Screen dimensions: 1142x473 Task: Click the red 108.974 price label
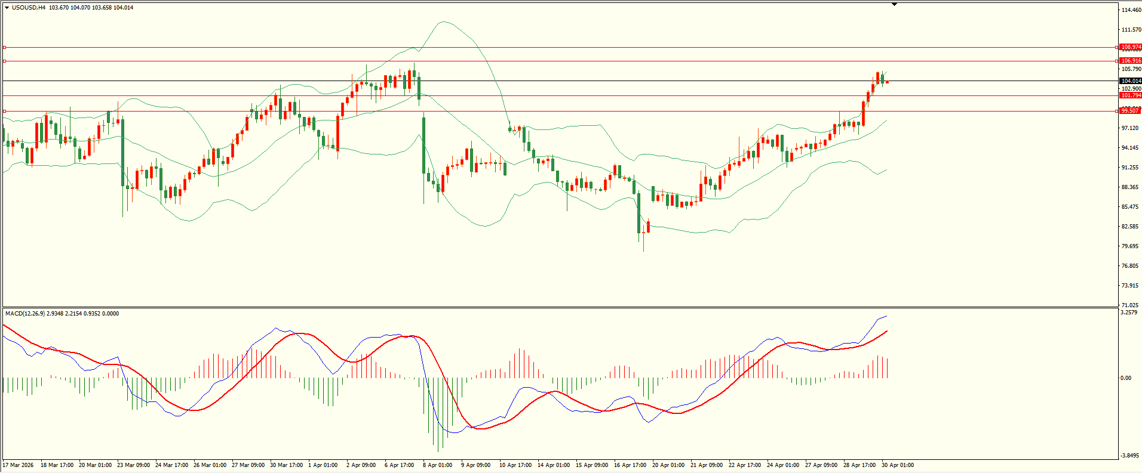point(1130,47)
